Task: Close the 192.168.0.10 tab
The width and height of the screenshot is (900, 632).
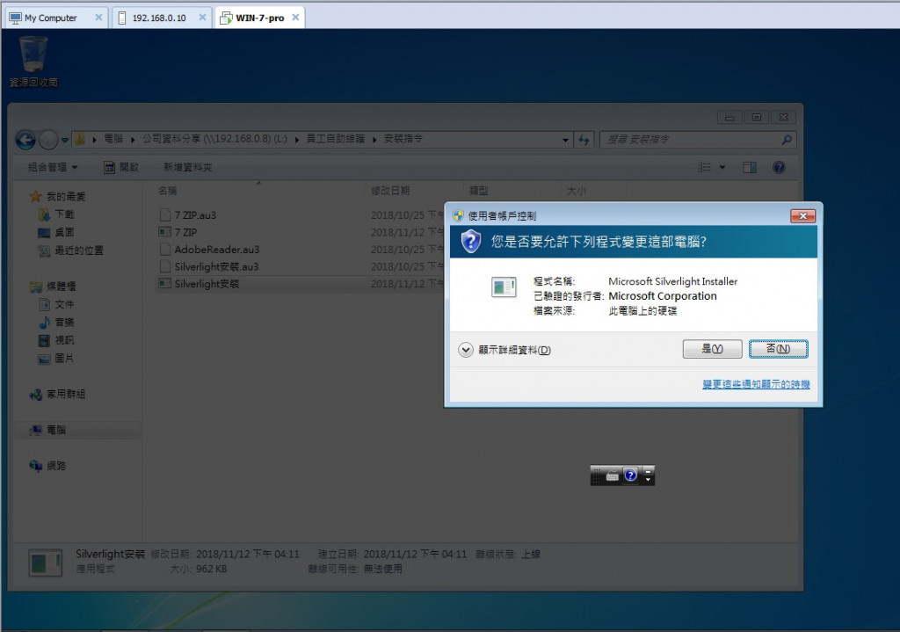Action: coord(202,18)
